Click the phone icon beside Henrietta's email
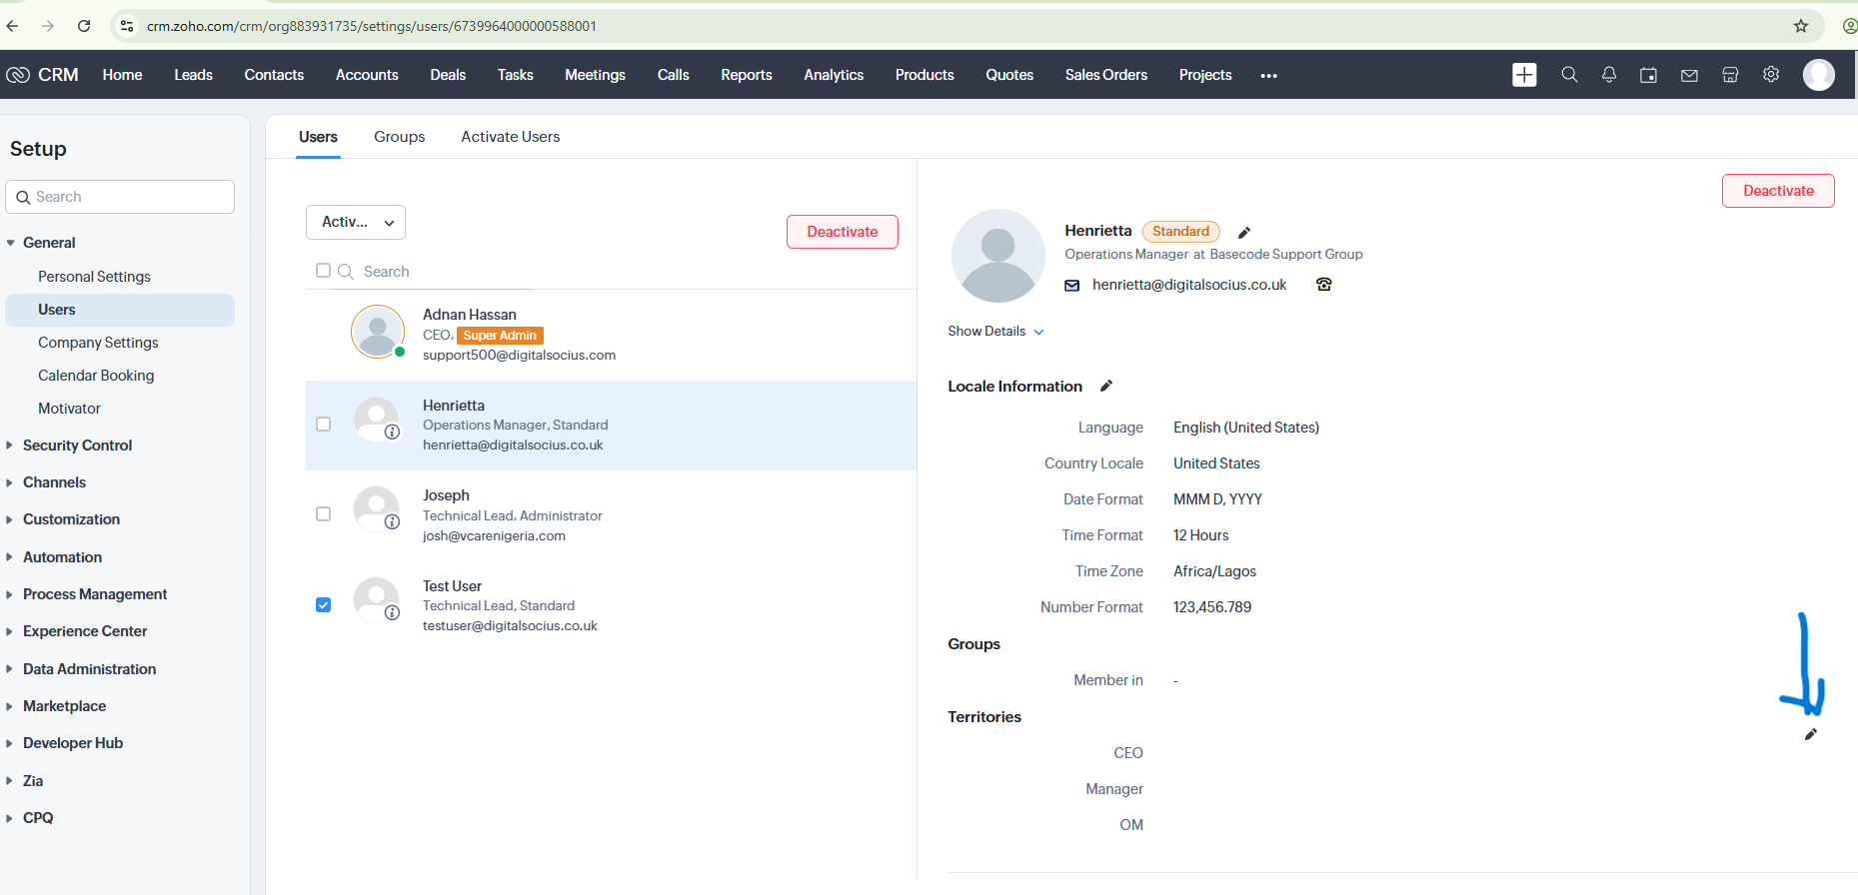This screenshot has height=895, width=1858. tap(1324, 285)
